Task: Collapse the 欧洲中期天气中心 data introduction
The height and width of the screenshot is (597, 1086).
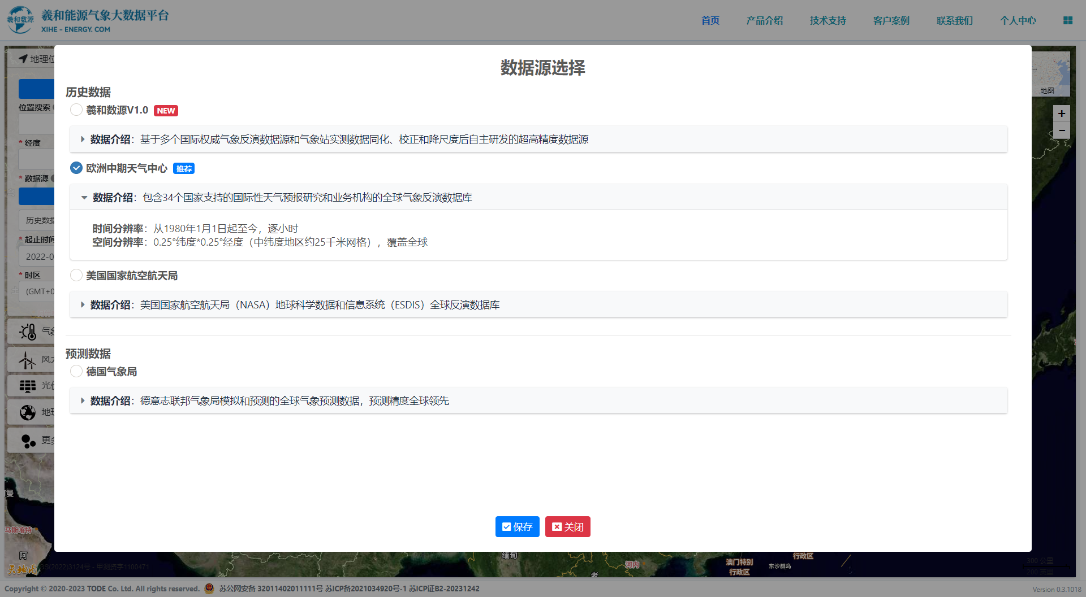Action: tap(84, 198)
